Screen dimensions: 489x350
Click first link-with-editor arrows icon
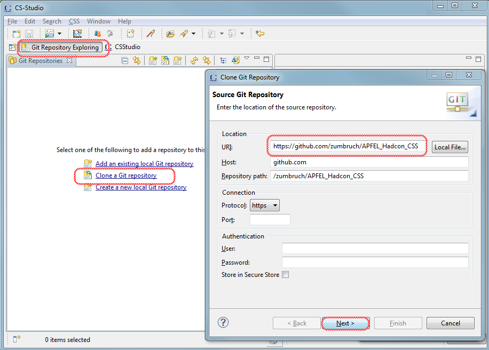[137, 60]
